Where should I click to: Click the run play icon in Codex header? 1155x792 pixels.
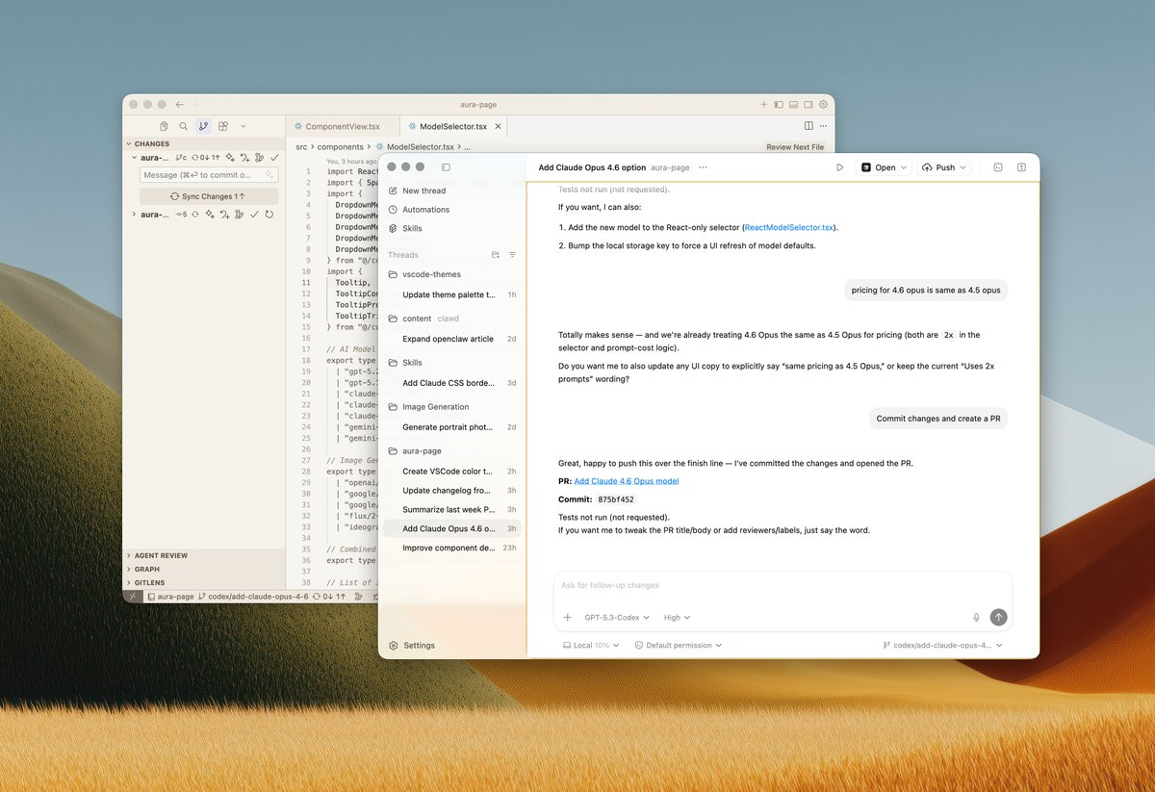click(x=840, y=167)
